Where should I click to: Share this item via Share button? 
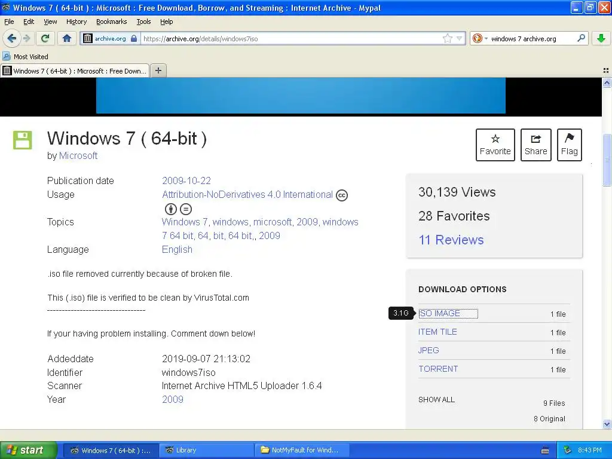(x=536, y=145)
